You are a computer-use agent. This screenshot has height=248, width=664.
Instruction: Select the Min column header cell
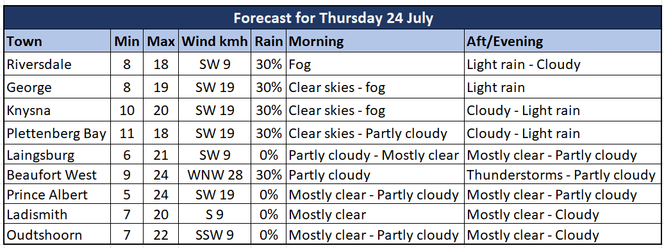127,42
